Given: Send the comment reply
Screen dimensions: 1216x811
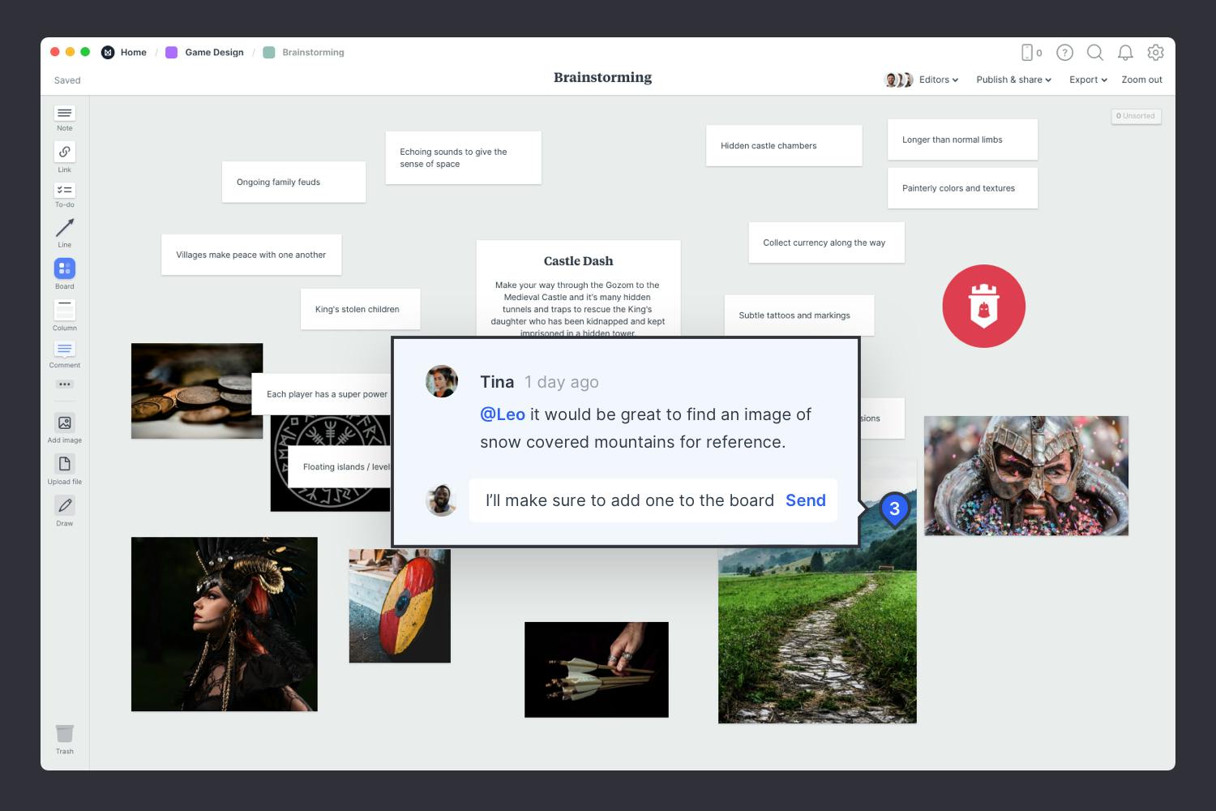Looking at the screenshot, I should [x=805, y=500].
